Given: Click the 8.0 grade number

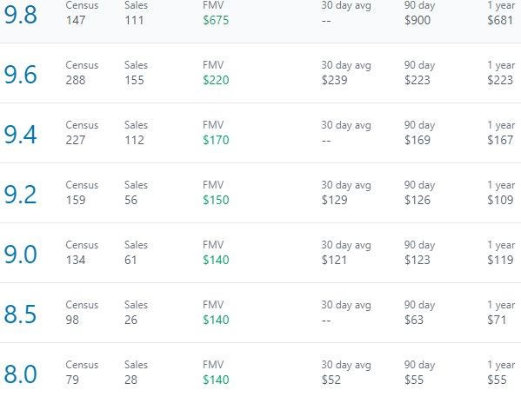Looking at the screenshot, I should click(20, 374).
